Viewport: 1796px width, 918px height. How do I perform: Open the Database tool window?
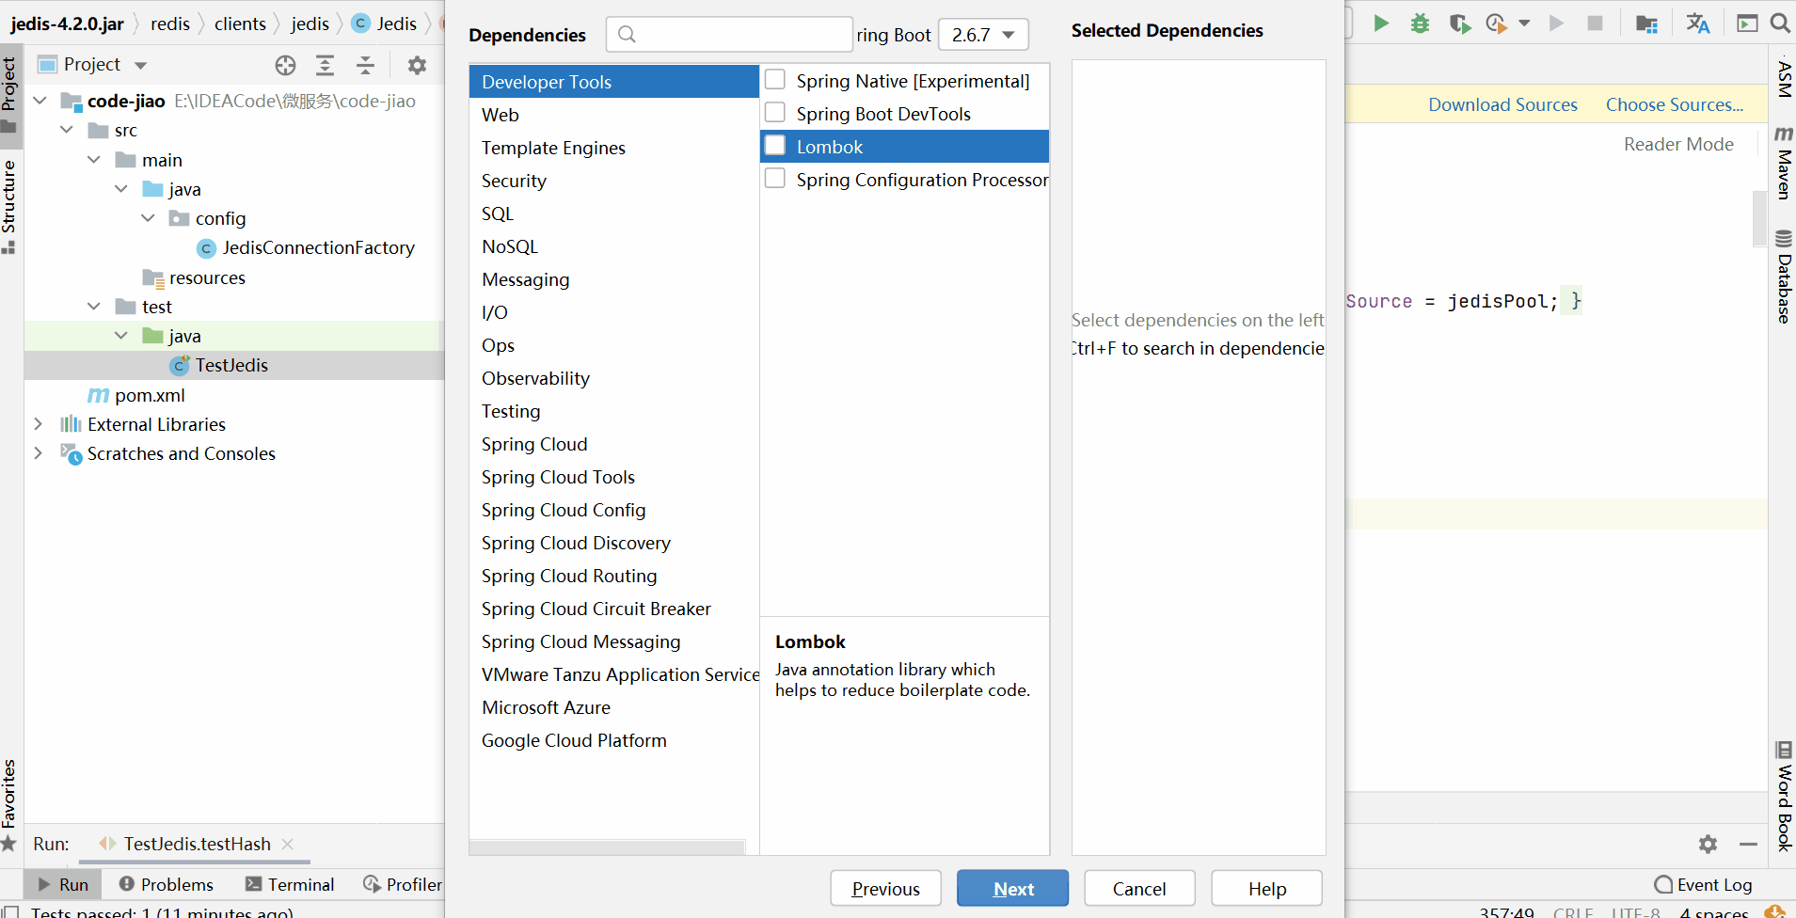click(x=1783, y=277)
